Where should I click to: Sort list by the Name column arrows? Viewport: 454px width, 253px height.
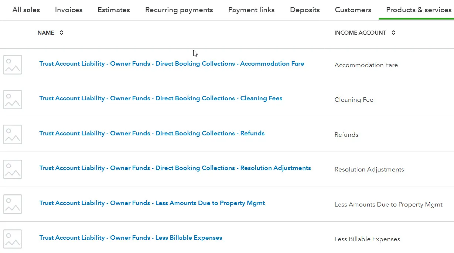pos(61,33)
